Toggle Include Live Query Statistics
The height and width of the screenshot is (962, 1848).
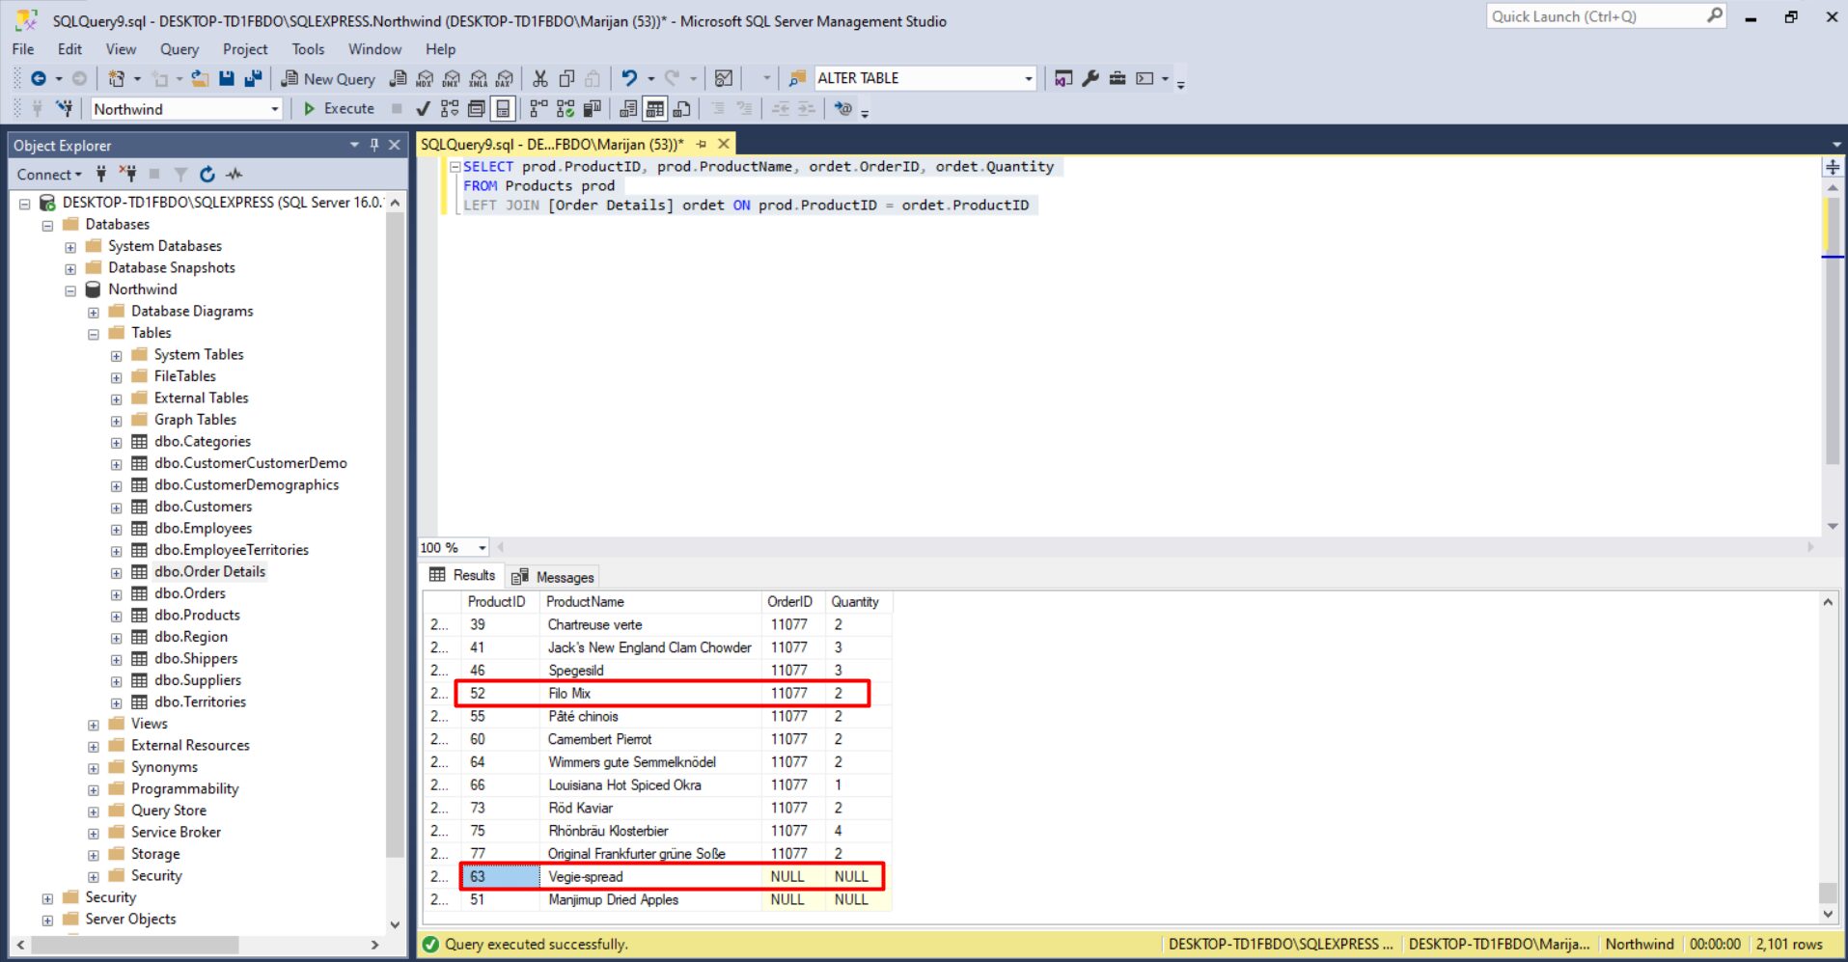[x=565, y=108]
